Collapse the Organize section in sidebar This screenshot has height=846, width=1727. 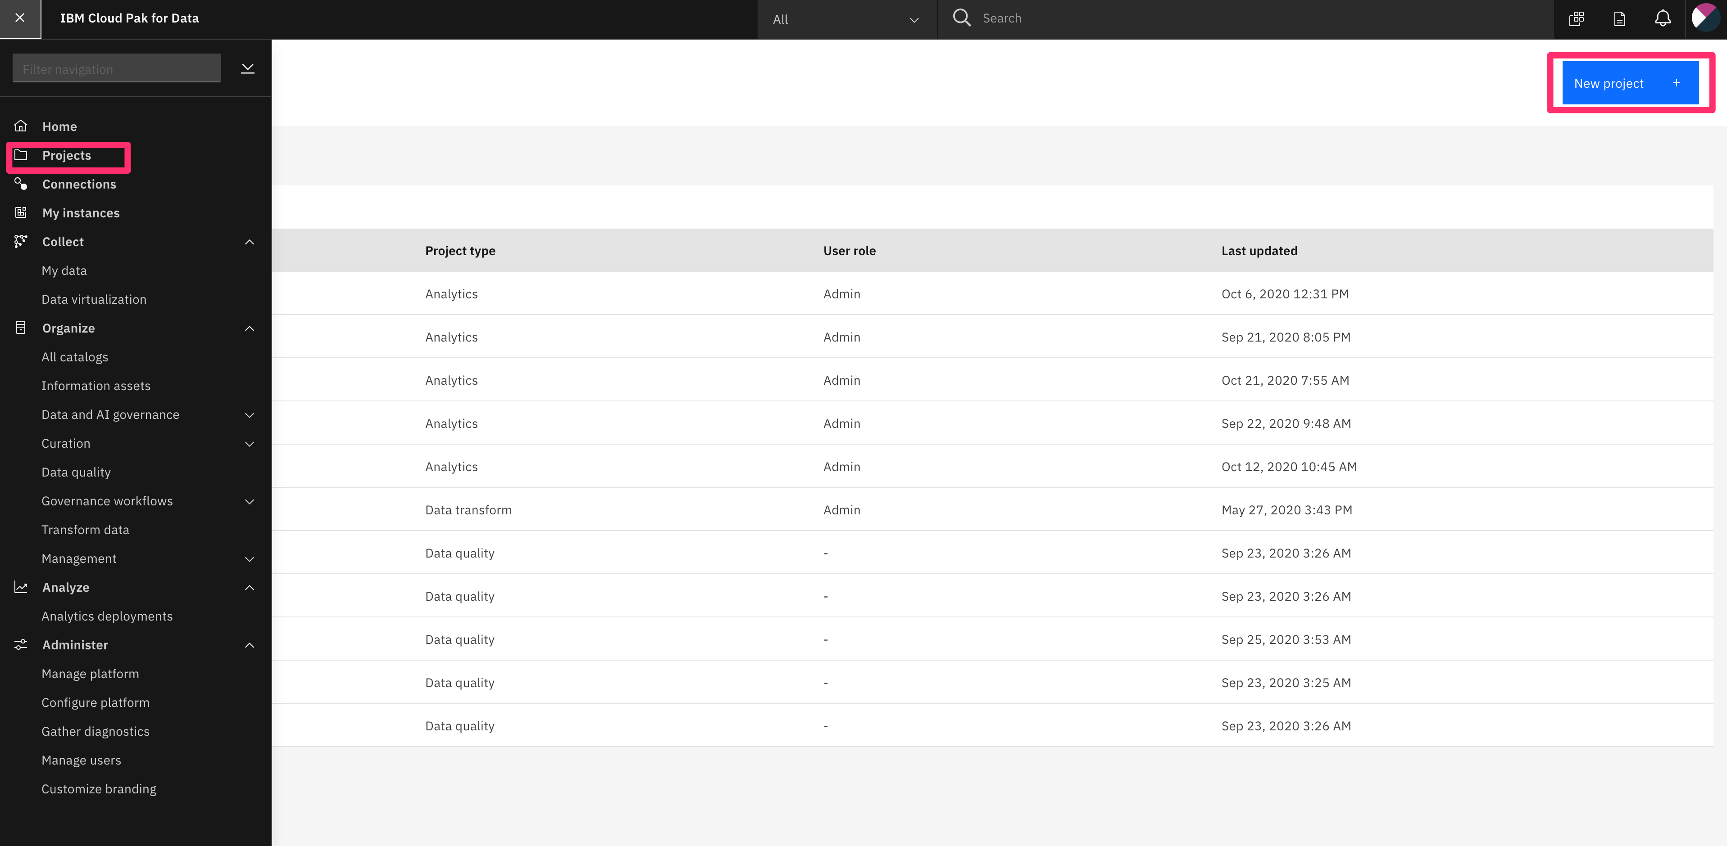(250, 328)
